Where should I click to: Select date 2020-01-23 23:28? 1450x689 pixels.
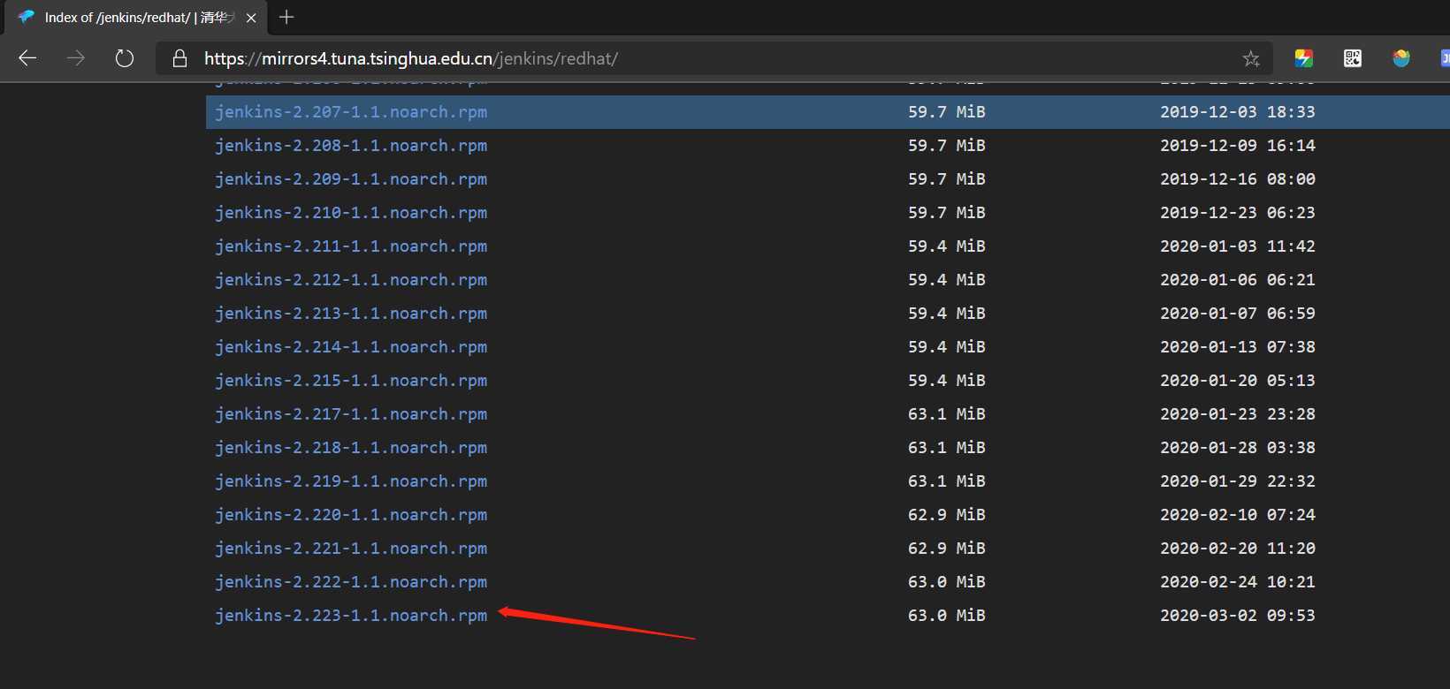[x=1238, y=414]
